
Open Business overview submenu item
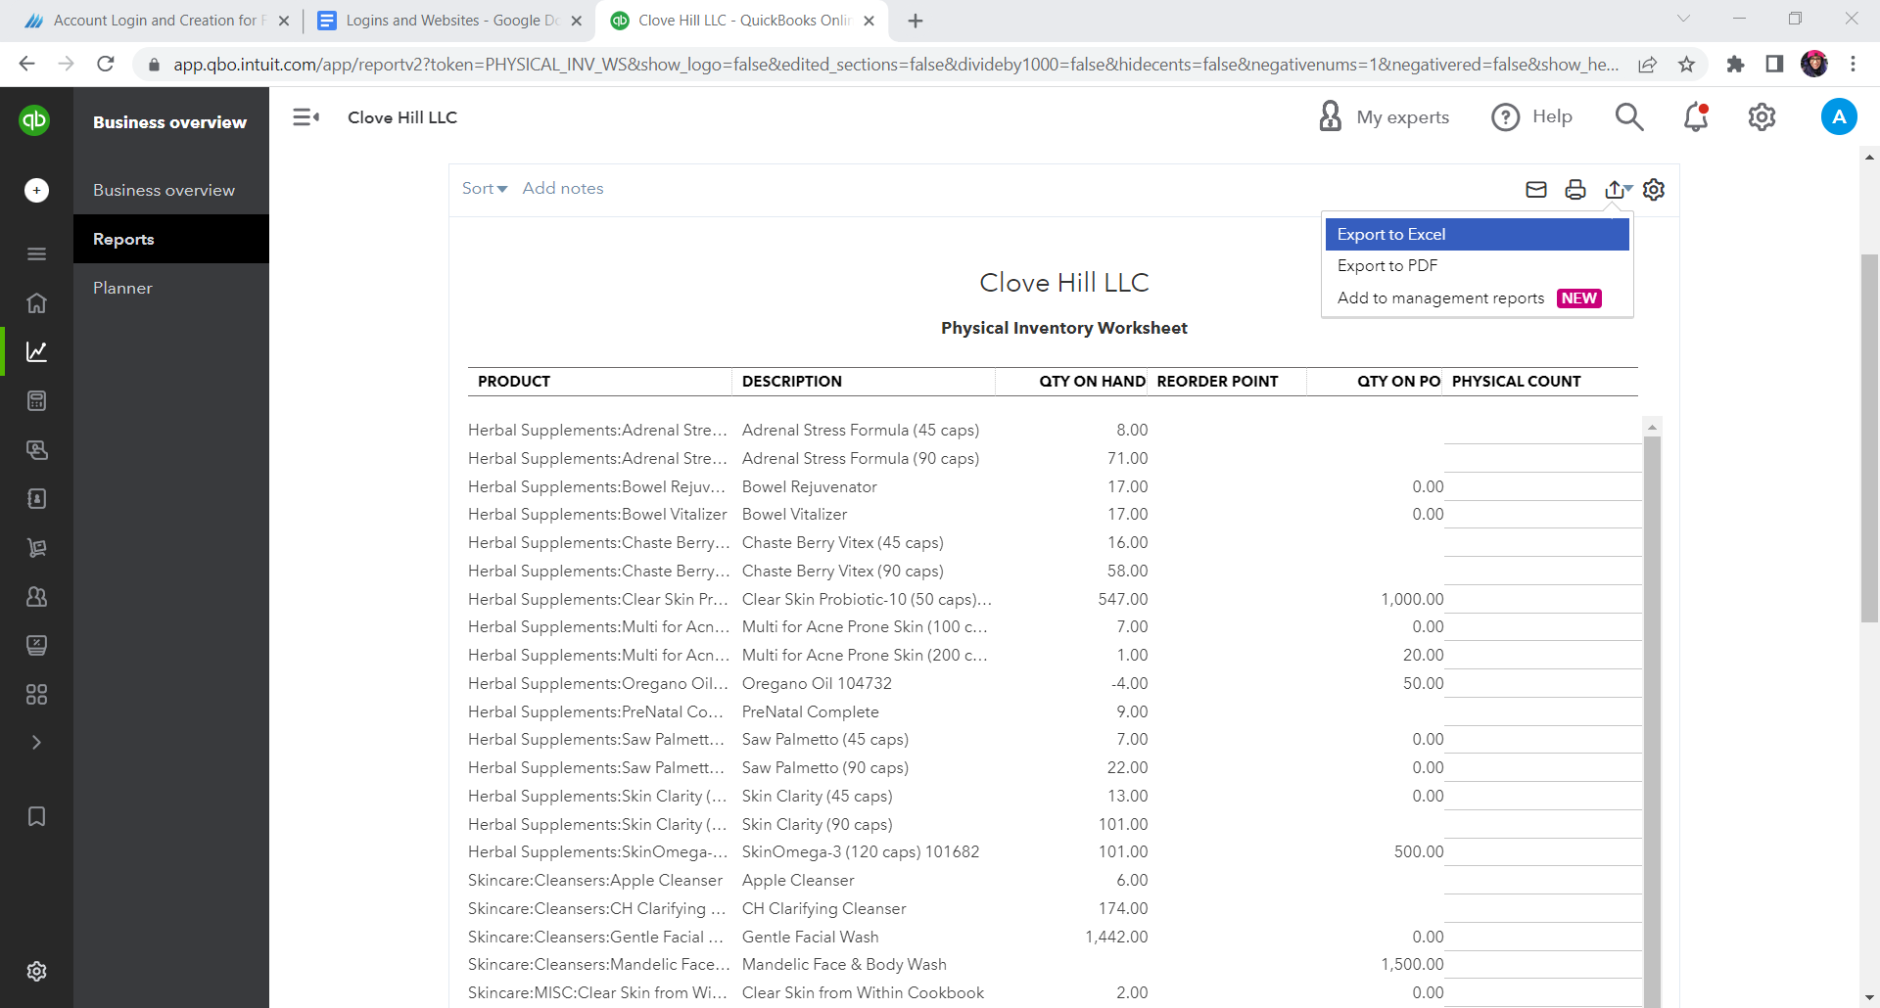click(x=164, y=190)
